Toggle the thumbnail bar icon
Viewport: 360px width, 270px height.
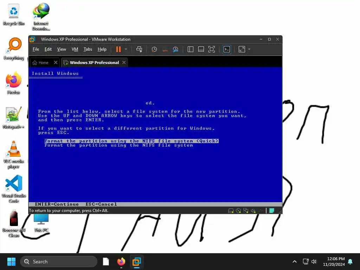coord(201,49)
